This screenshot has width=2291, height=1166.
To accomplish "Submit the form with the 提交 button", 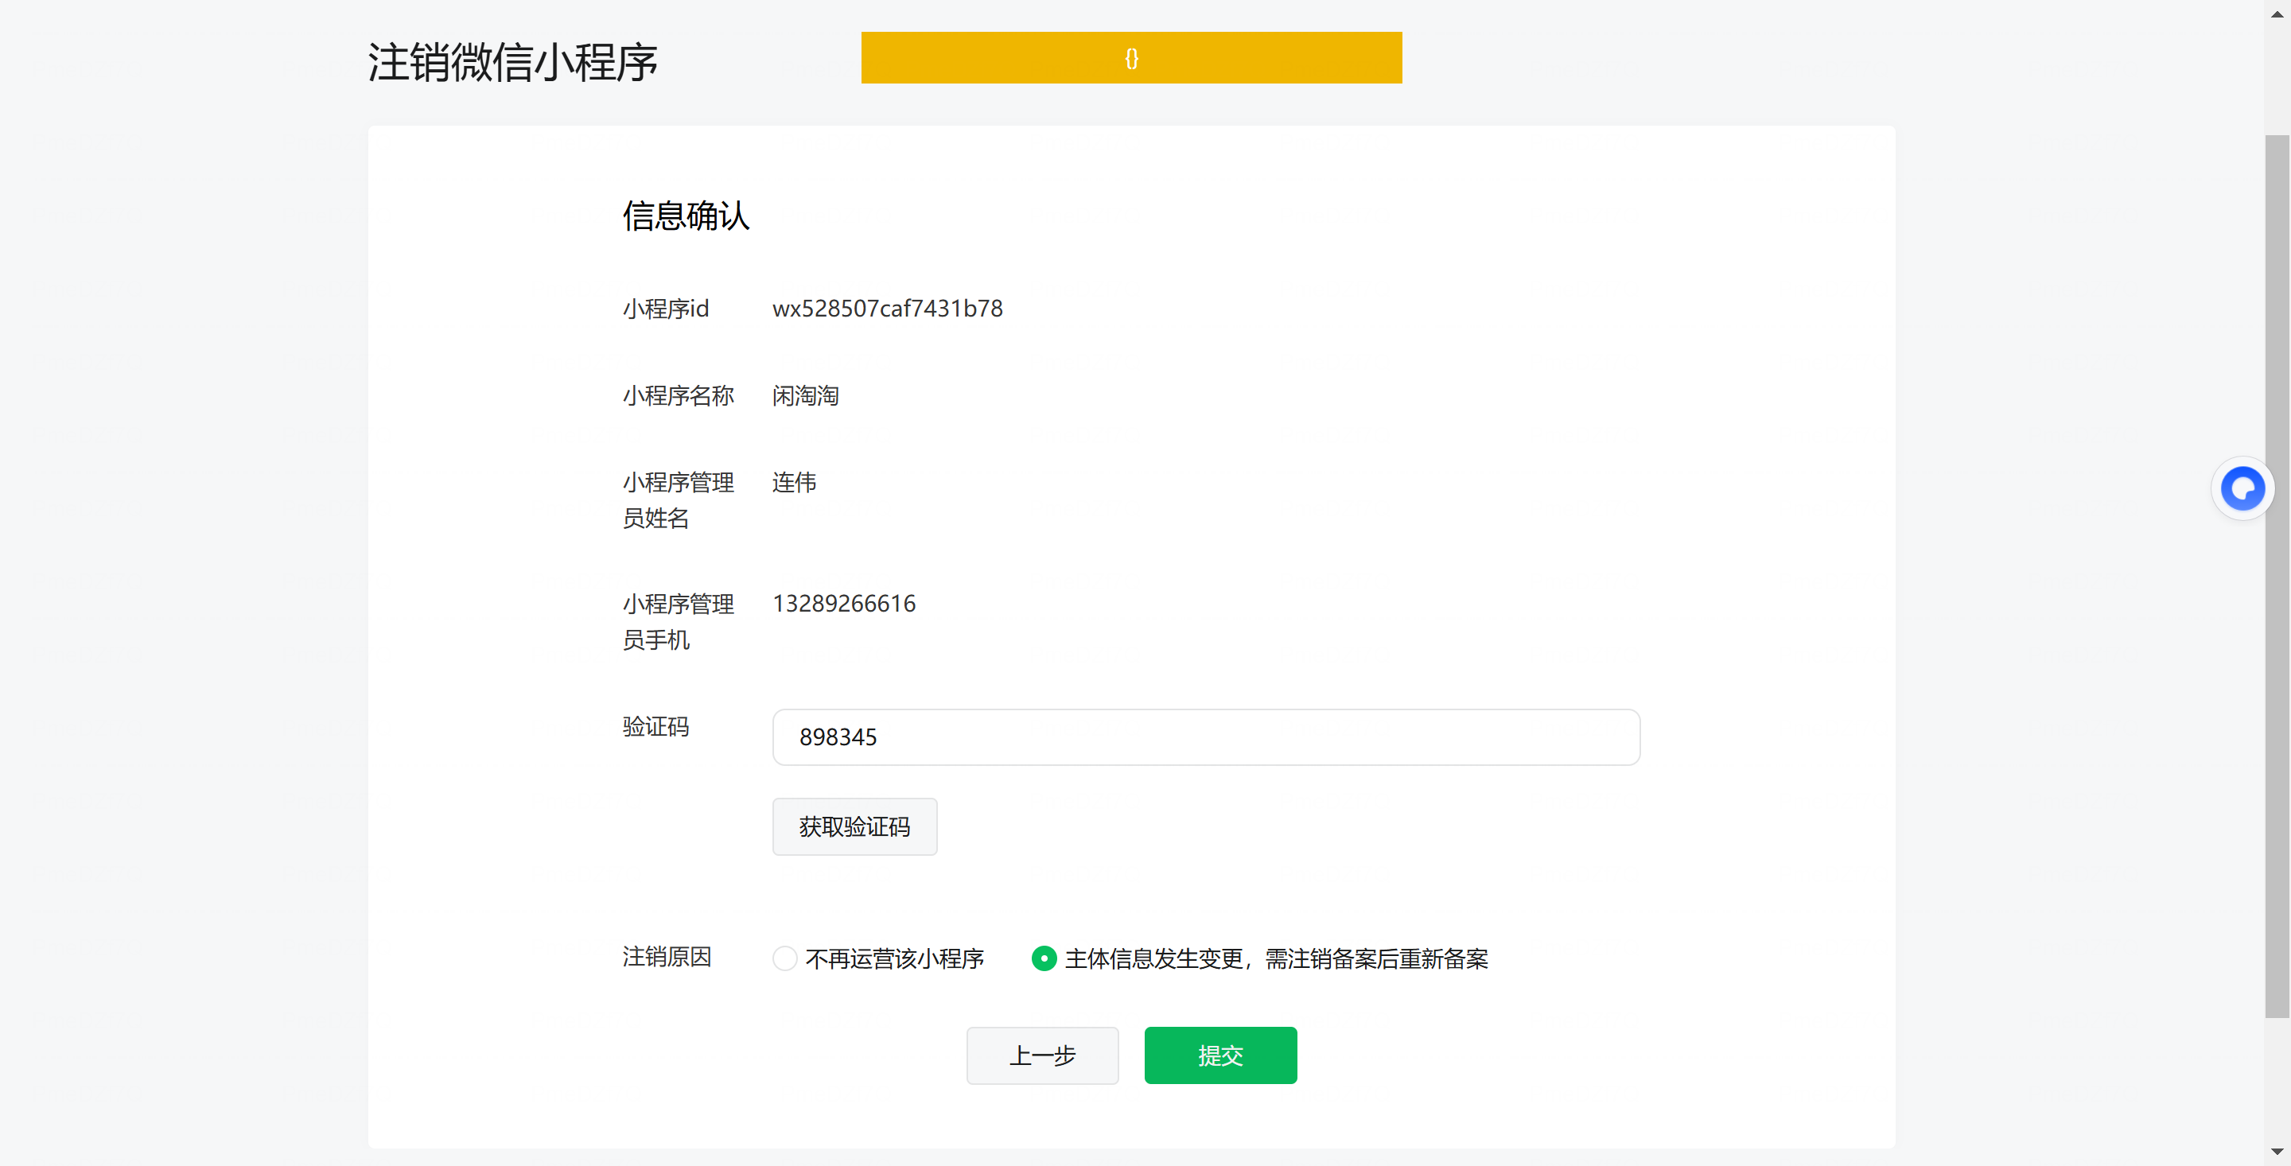I will coord(1220,1055).
